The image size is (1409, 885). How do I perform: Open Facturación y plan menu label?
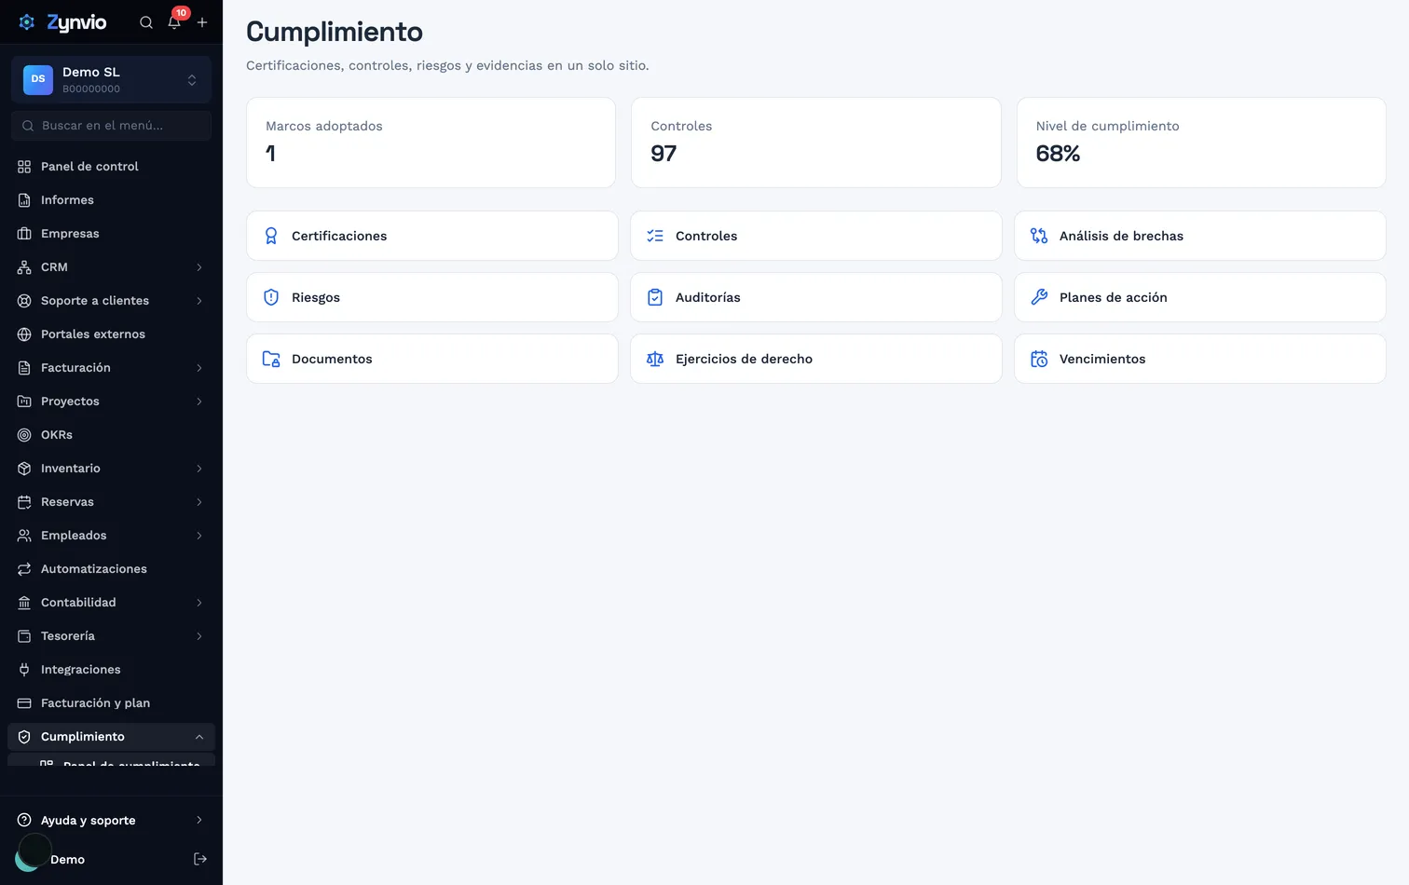tap(95, 703)
